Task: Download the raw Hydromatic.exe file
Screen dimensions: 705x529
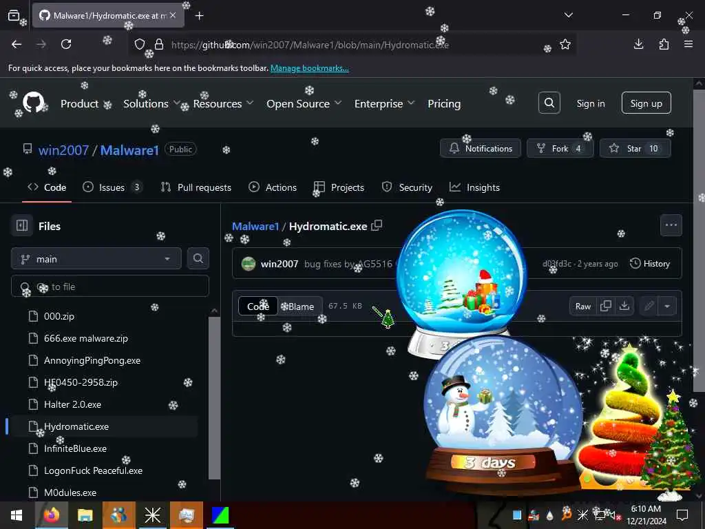Action: point(624,306)
